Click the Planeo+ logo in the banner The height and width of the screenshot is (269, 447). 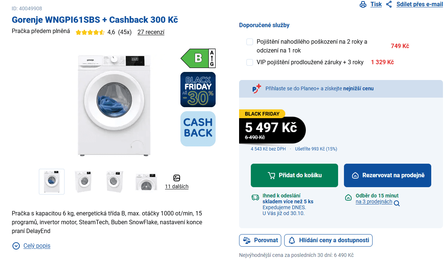pos(256,88)
